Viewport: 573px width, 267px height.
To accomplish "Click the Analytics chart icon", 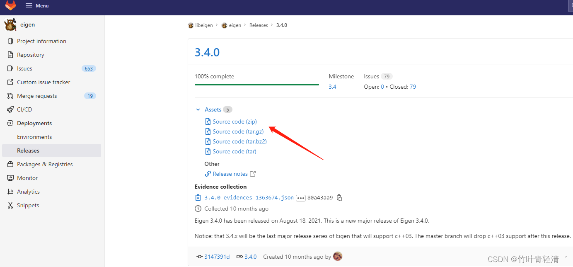I will [10, 192].
